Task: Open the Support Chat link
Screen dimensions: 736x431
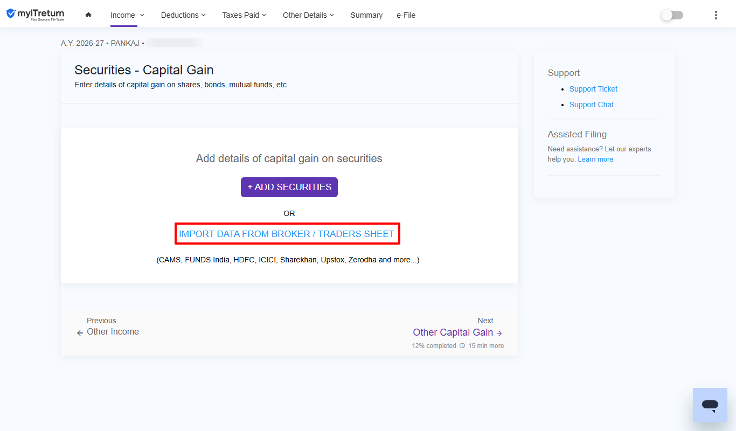Action: (x=592, y=105)
